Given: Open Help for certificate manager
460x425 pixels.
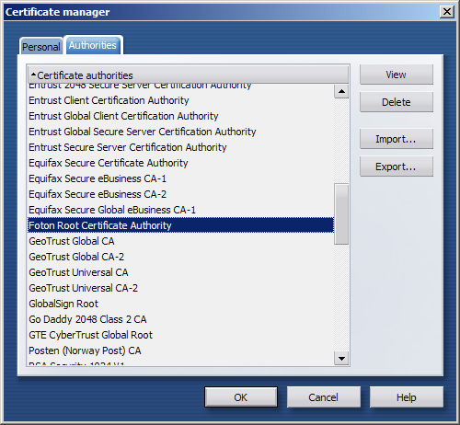Looking at the screenshot, I should coord(407,397).
